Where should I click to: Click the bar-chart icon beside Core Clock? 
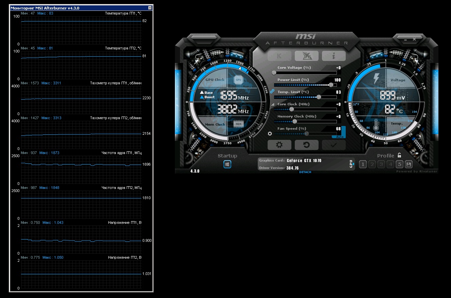pos(272,105)
